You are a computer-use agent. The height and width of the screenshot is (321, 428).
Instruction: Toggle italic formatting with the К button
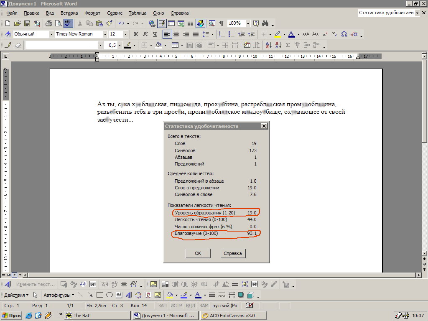pyautogui.click(x=145, y=34)
